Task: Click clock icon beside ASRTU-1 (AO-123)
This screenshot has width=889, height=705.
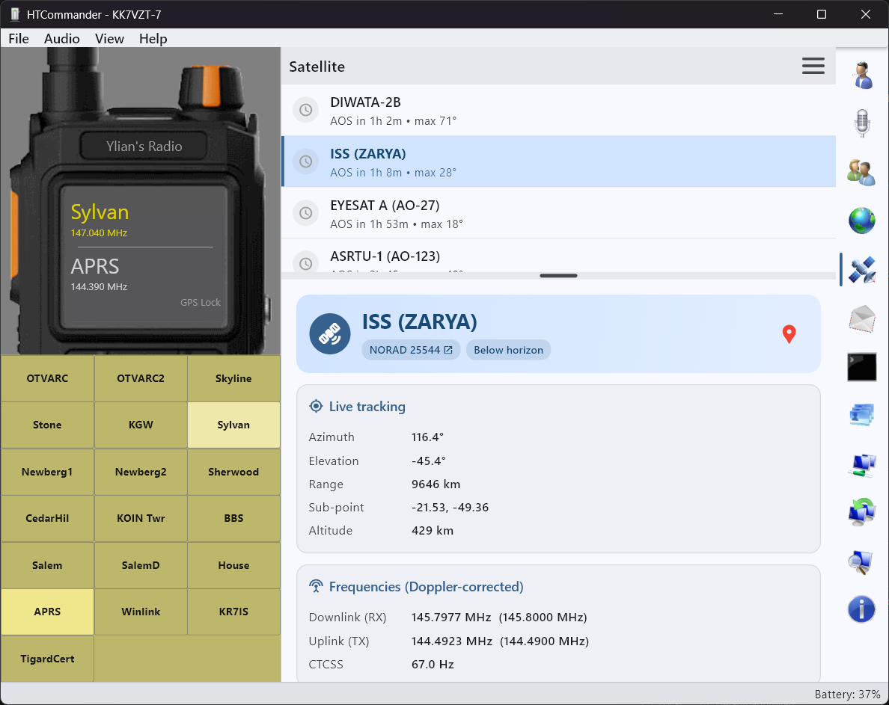Action: [305, 262]
